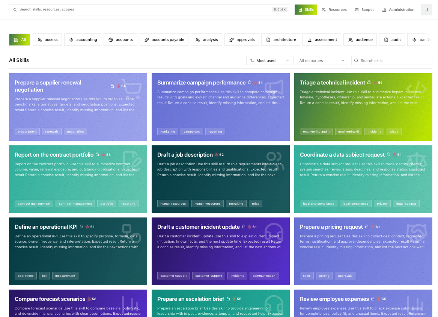Select the audit category chip
The height and width of the screenshot is (317, 438).
(392, 40)
